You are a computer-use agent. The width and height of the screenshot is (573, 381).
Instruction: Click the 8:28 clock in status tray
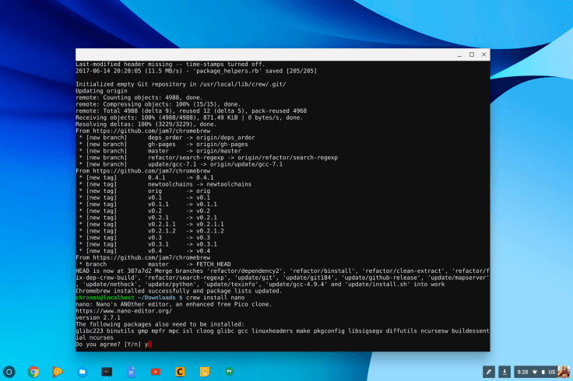pos(522,372)
